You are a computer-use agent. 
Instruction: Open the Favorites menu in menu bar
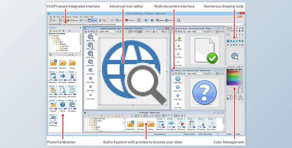click(x=75, y=17)
